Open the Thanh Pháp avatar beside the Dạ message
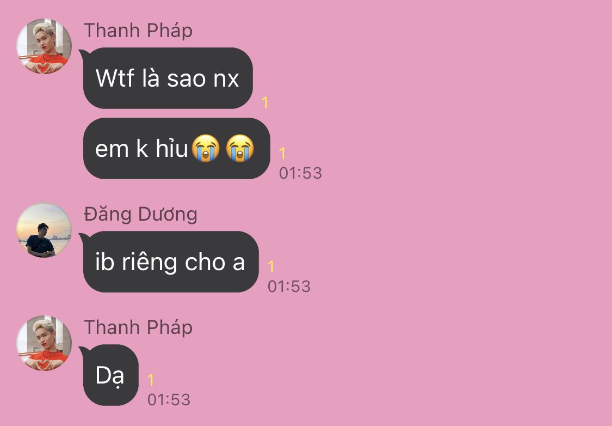 click(44, 343)
